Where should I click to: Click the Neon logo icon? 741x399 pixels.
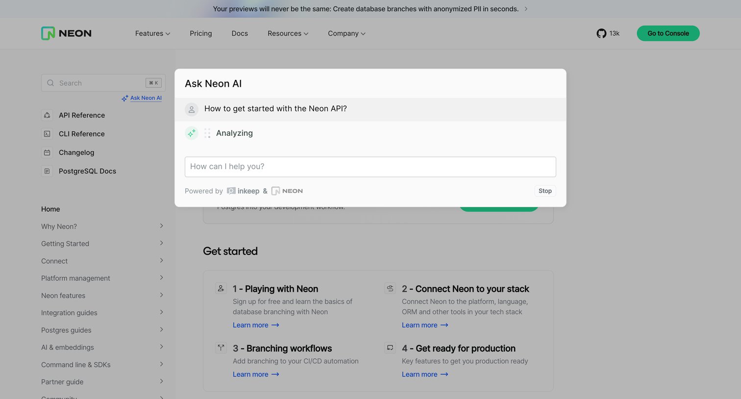48,33
